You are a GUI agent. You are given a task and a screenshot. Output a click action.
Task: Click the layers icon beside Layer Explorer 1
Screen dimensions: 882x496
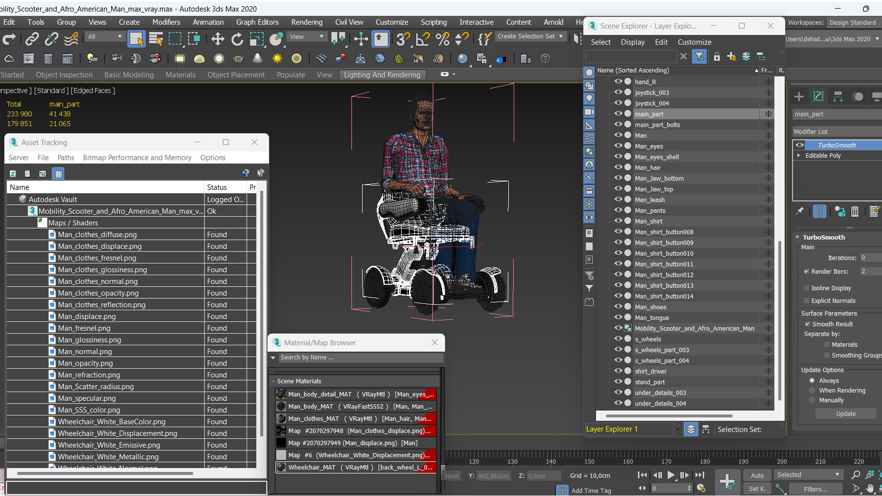690,429
